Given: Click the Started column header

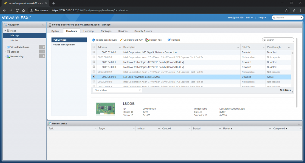Looking at the screenshot, I should click(x=207, y=129).
